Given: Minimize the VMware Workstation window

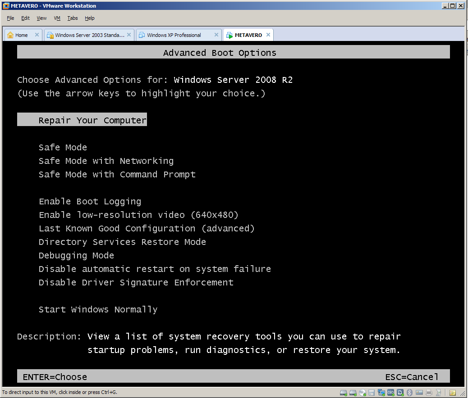Looking at the screenshot, I should pyautogui.click(x=445, y=6).
